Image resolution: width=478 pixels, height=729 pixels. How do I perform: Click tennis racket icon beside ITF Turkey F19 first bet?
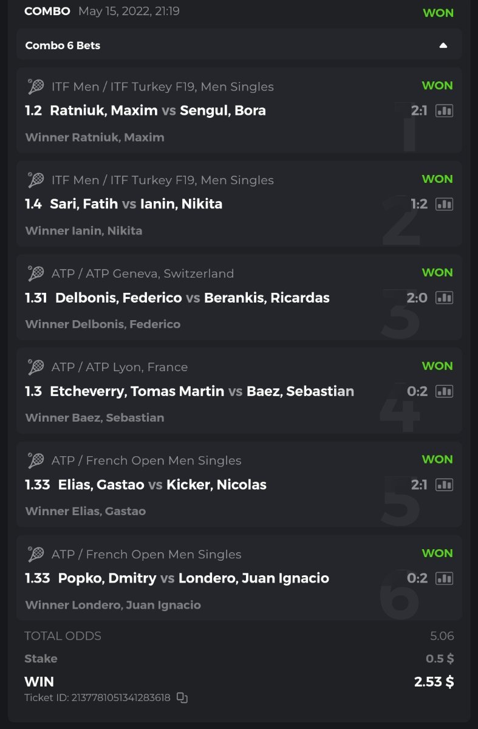coord(36,87)
